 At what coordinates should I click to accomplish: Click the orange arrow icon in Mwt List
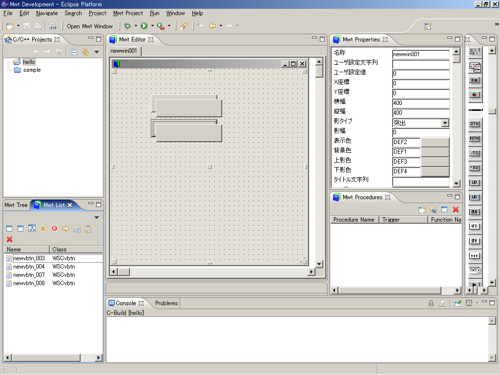[x=65, y=229]
